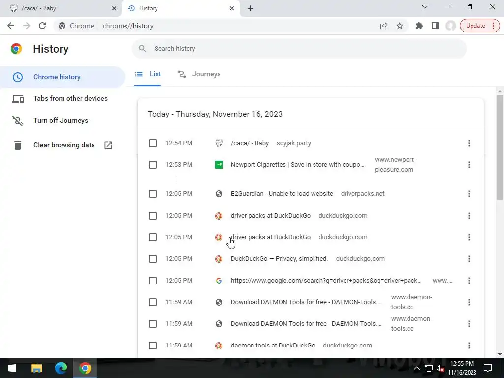Click the Chrome logo next to History heading

point(16,49)
